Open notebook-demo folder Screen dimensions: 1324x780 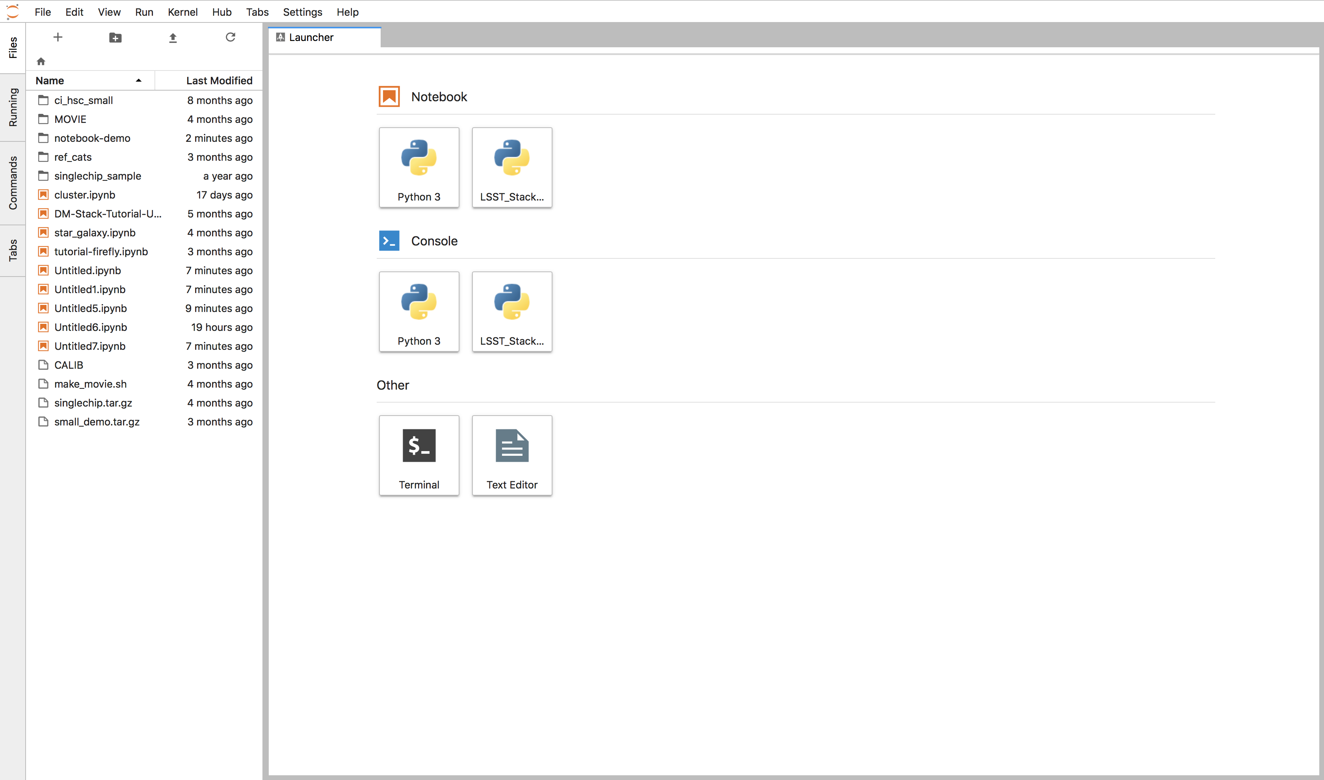(x=92, y=137)
